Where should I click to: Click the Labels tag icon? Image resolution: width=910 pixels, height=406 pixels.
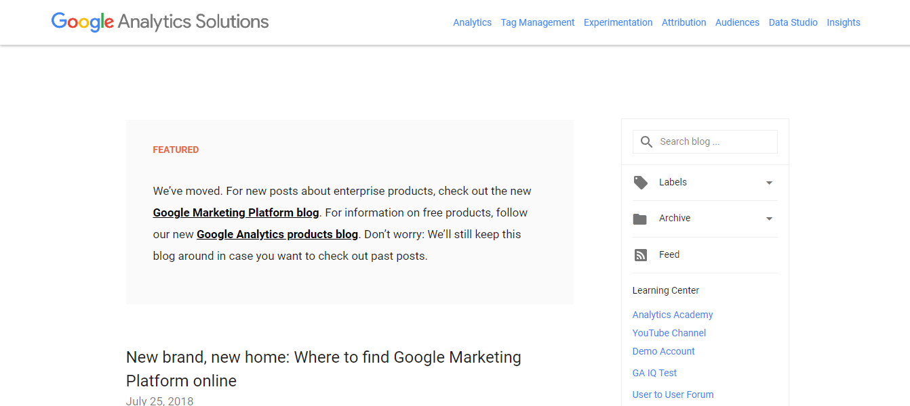pyautogui.click(x=640, y=183)
